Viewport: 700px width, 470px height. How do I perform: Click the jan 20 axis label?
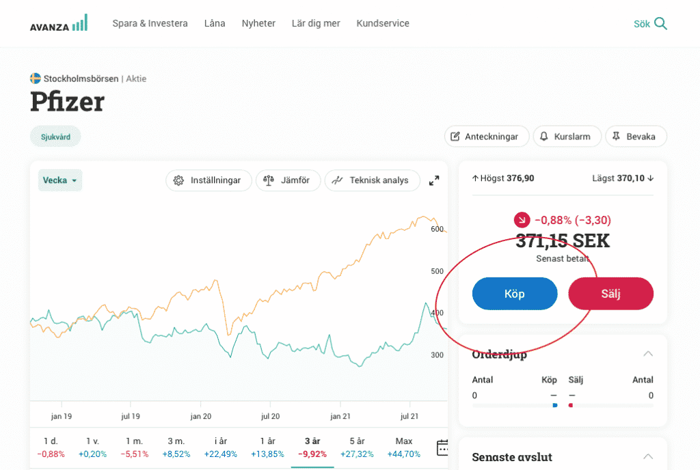point(201,416)
